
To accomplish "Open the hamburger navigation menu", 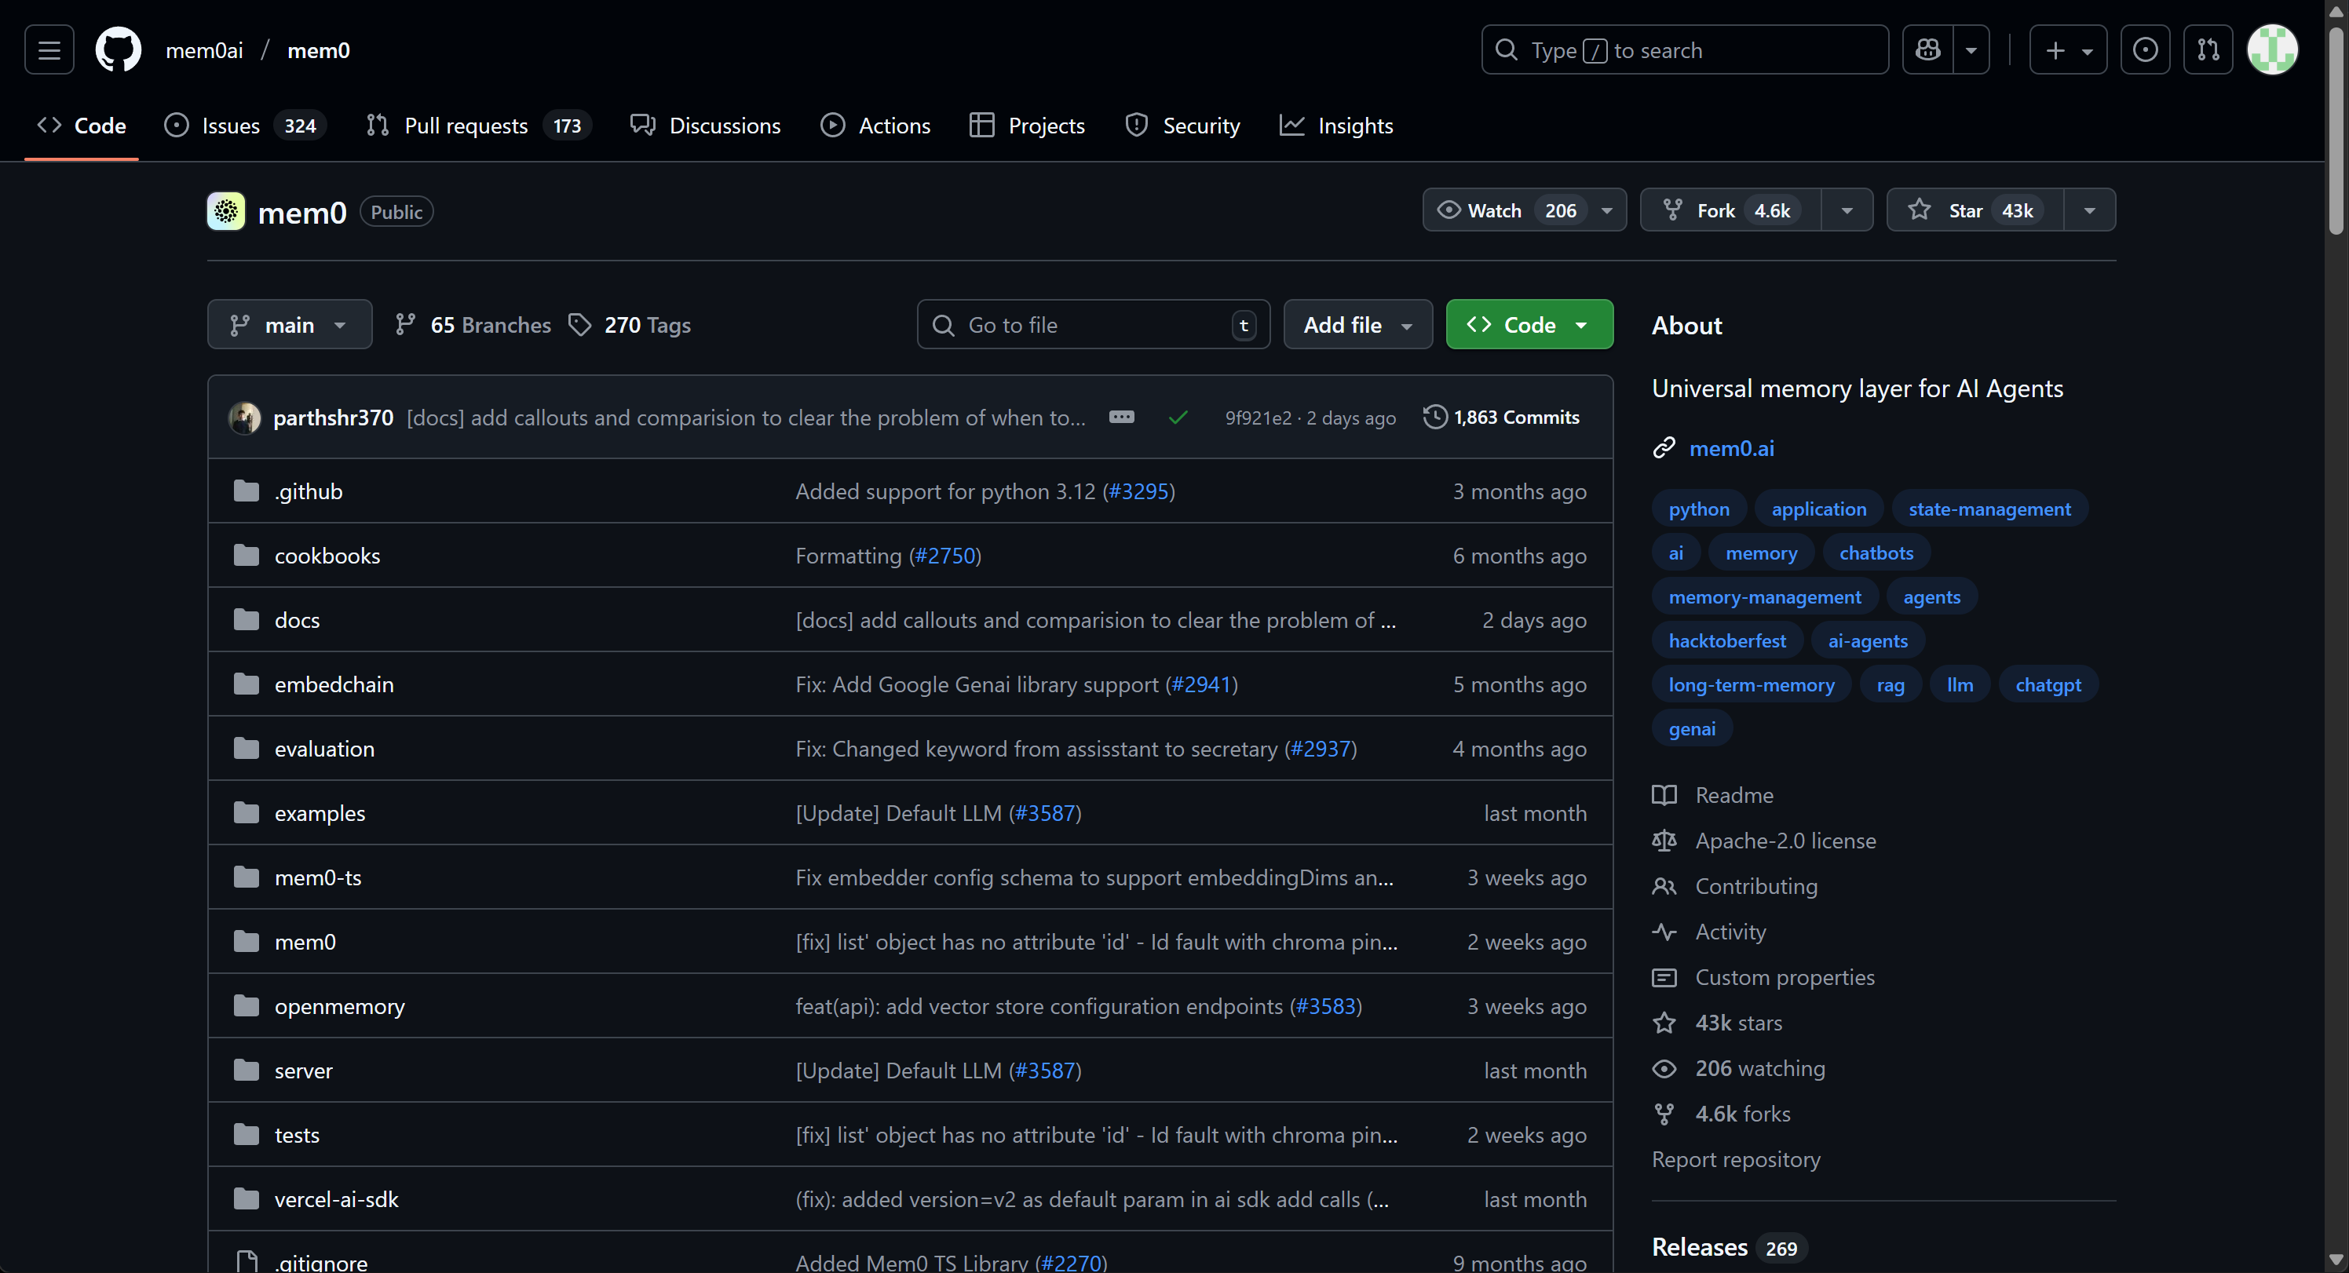I will click(49, 50).
